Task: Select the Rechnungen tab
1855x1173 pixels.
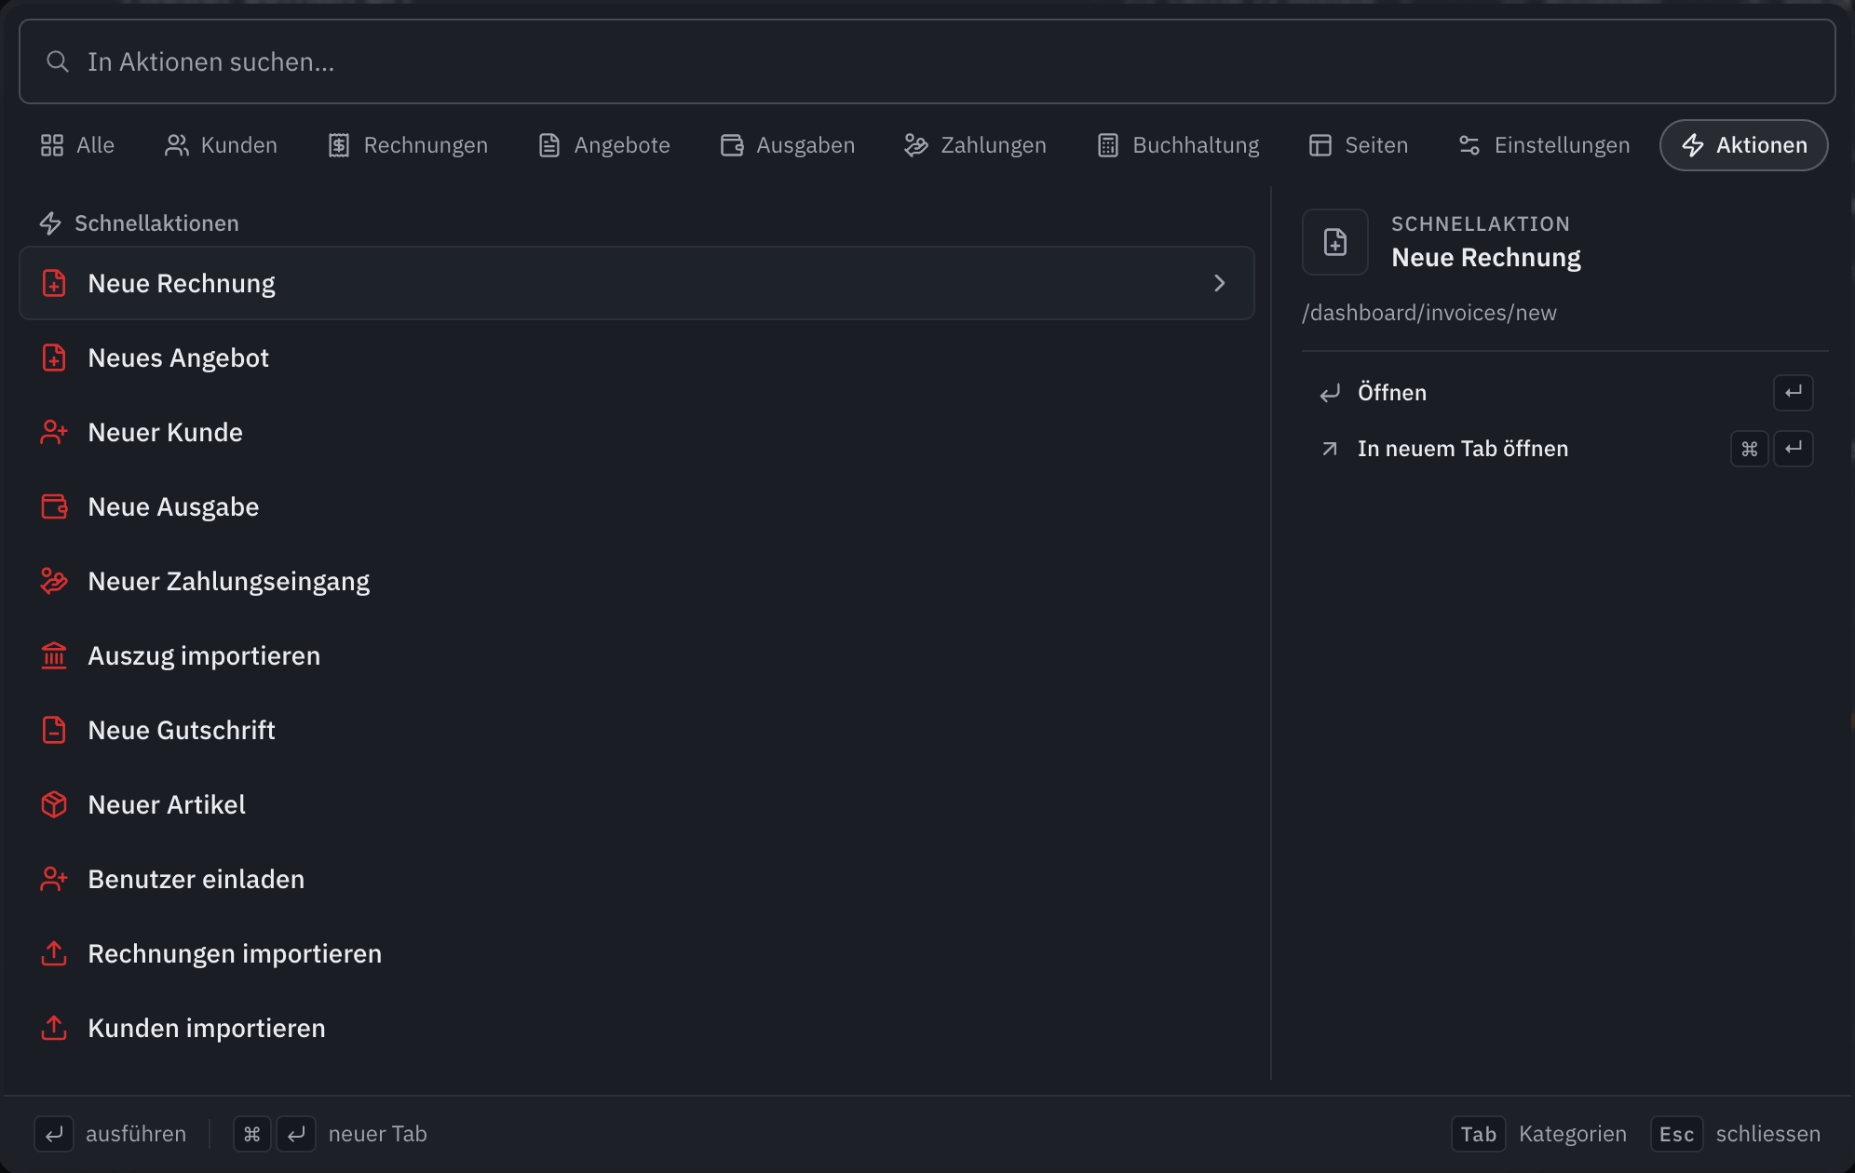Action: 408,145
